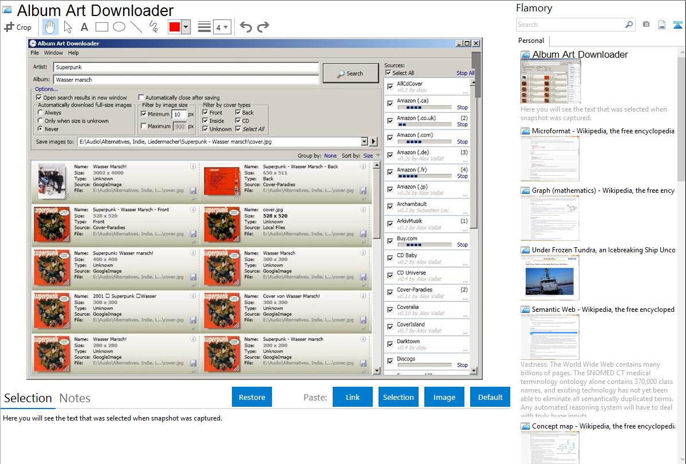
Task: Open the Microformat - Wikipedia snapshot thumbnail
Action: [x=550, y=158]
